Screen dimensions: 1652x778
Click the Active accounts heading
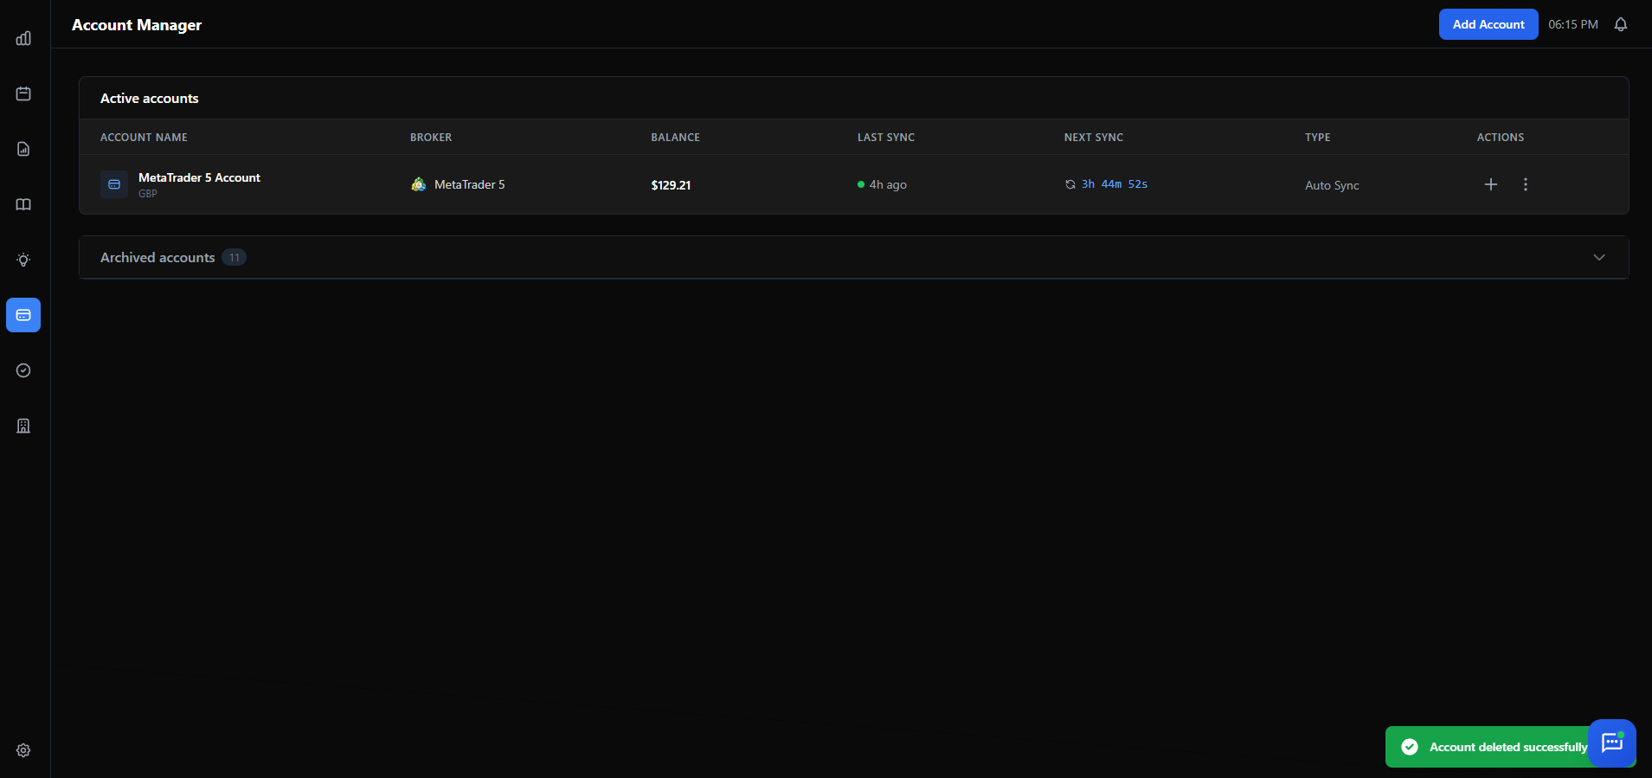[x=150, y=98]
